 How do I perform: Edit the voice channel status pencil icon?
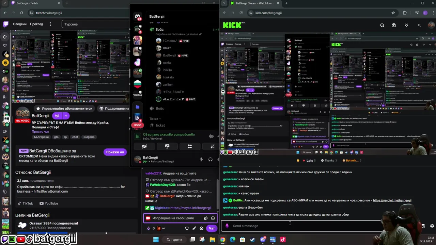click(x=201, y=34)
